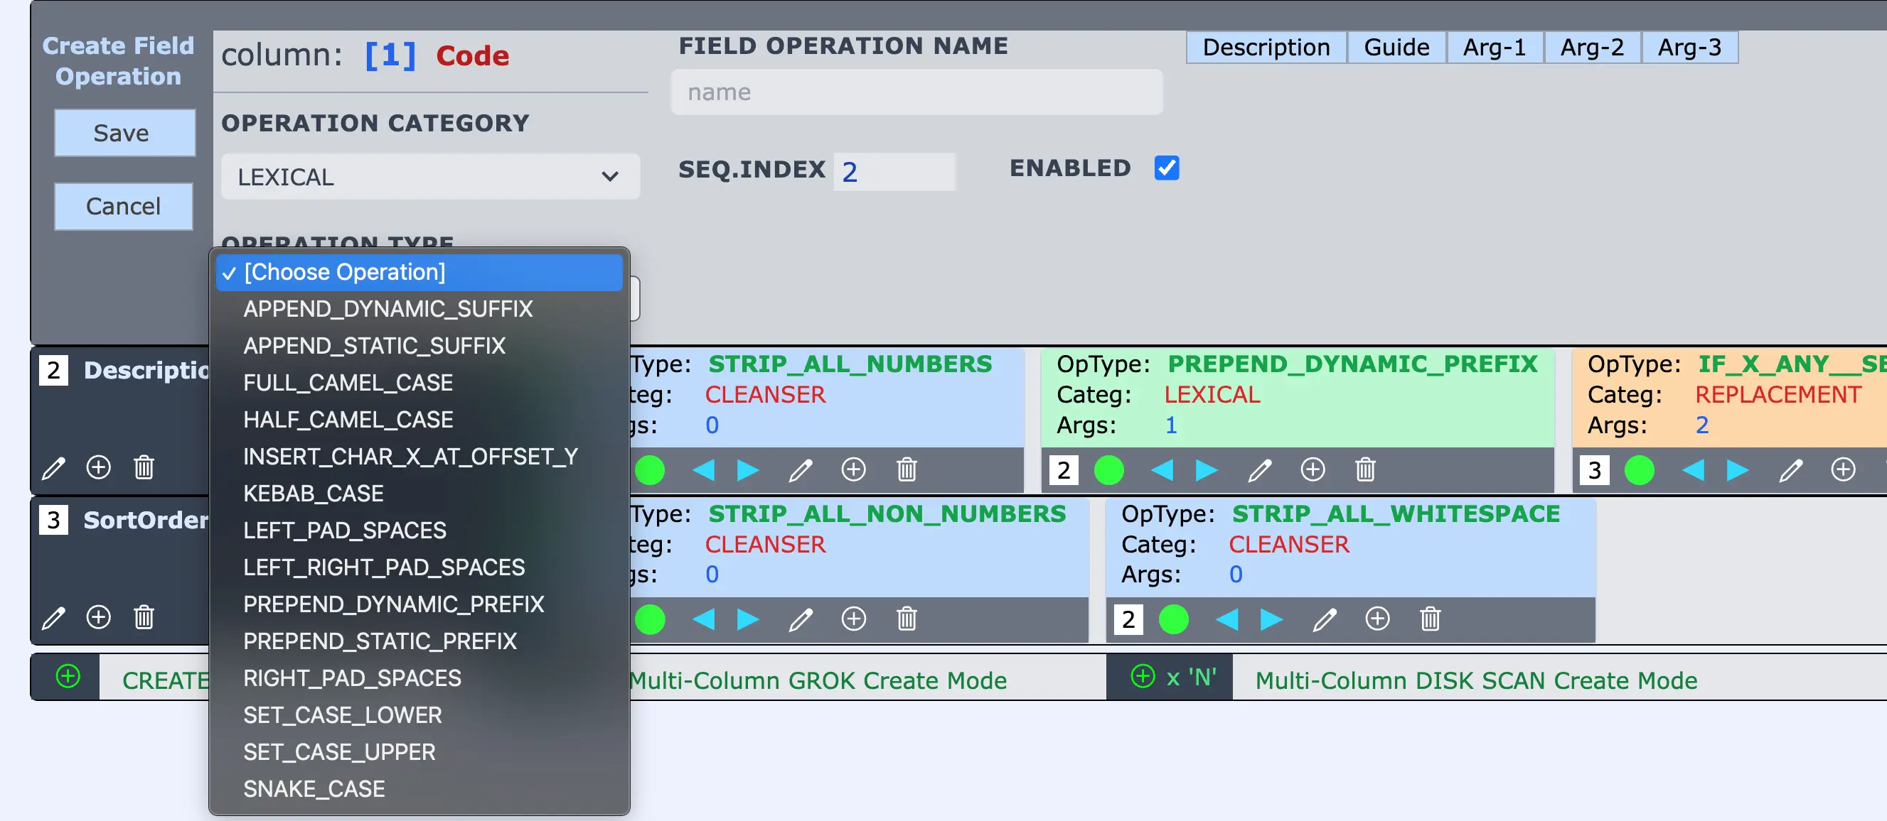
Task: Choose KEBAB_CASE operation type
Action: [419, 493]
